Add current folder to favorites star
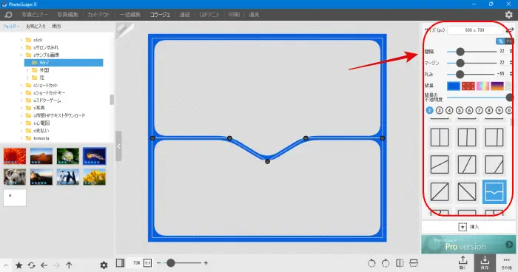The height and width of the screenshot is (272, 518). pyautogui.click(x=18, y=265)
